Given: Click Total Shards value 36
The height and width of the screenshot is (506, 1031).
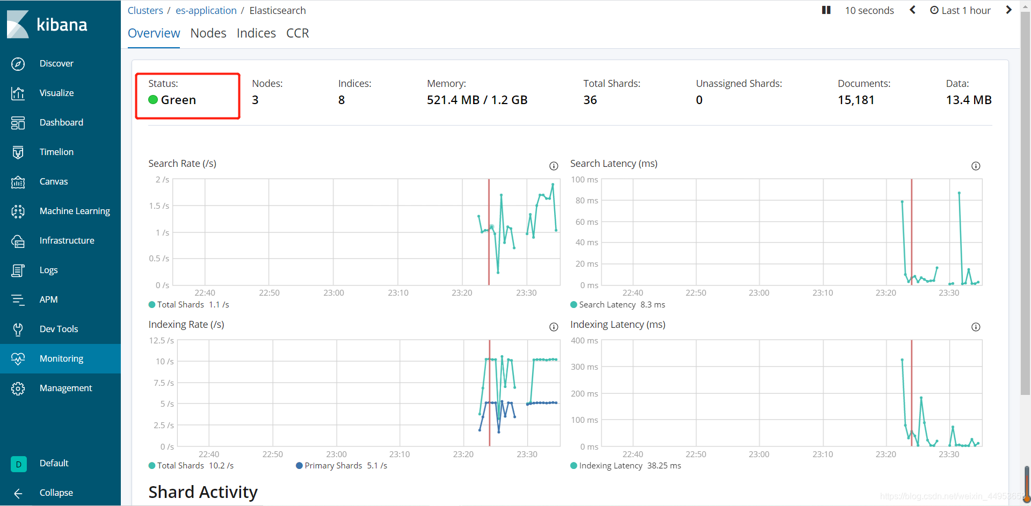Looking at the screenshot, I should click(x=590, y=100).
